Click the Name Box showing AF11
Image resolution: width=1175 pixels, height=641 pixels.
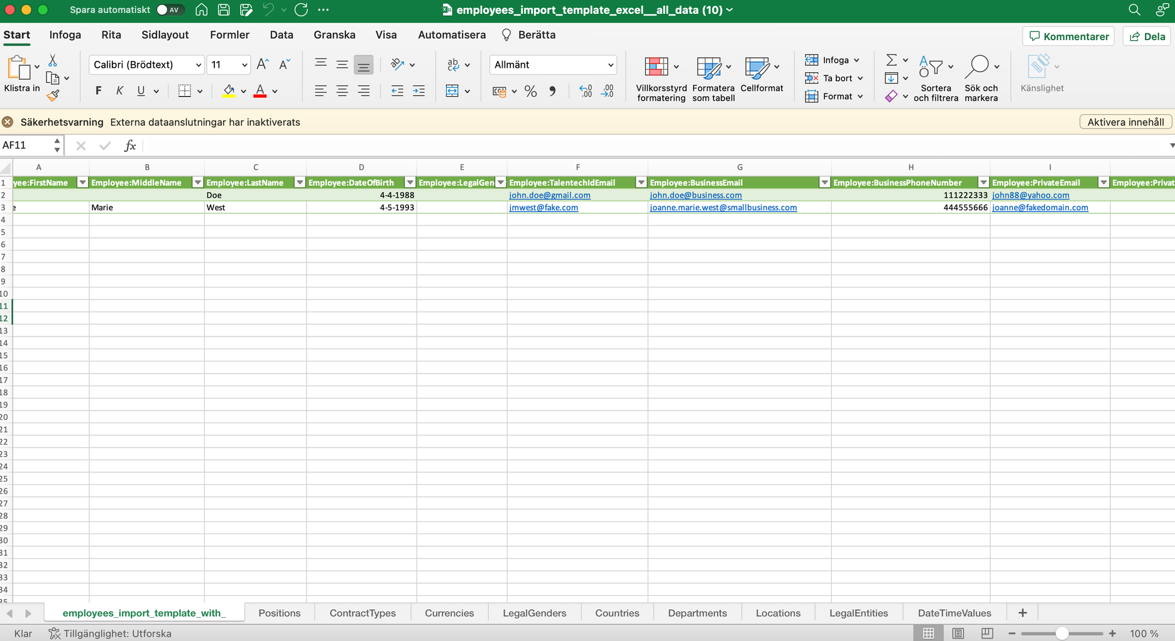tap(26, 146)
